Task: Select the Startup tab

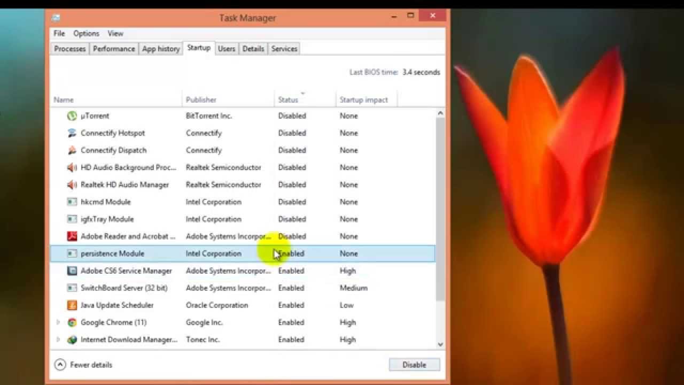Action: 199,48
